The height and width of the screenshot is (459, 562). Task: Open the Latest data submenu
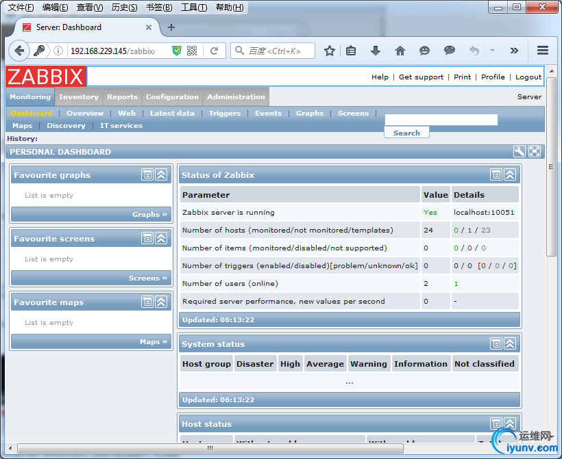click(172, 113)
